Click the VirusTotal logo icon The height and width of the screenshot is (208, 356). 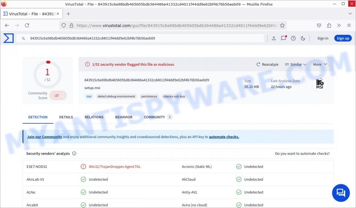(x=9, y=38)
